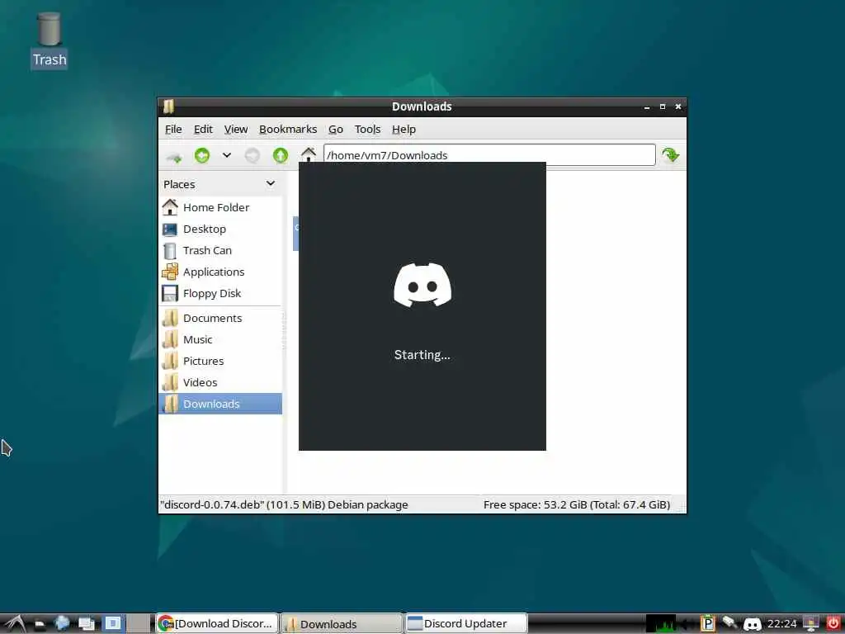Click the home folder toolbar icon
845x634 pixels.
point(309,154)
